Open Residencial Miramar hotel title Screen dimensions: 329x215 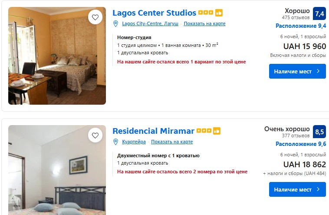pos(153,131)
